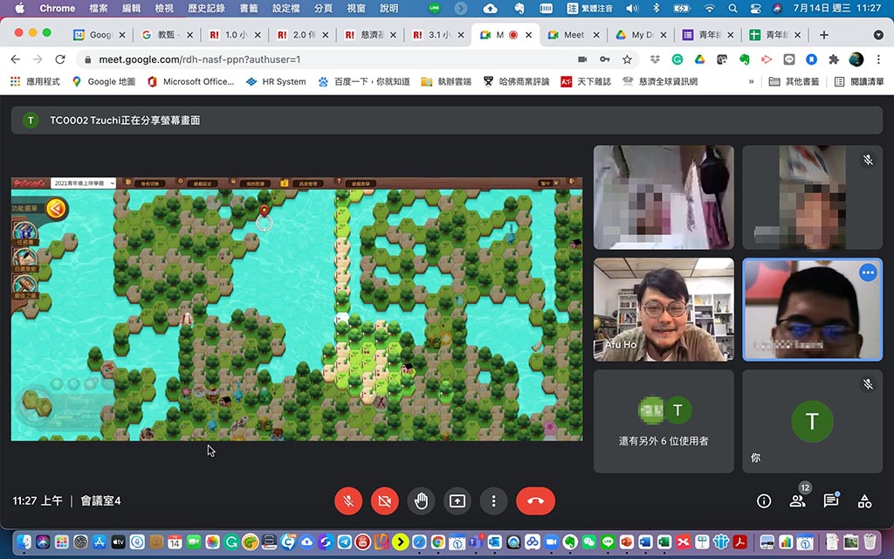Open the Apple menu
This screenshot has height=559, width=894.
[x=19, y=8]
